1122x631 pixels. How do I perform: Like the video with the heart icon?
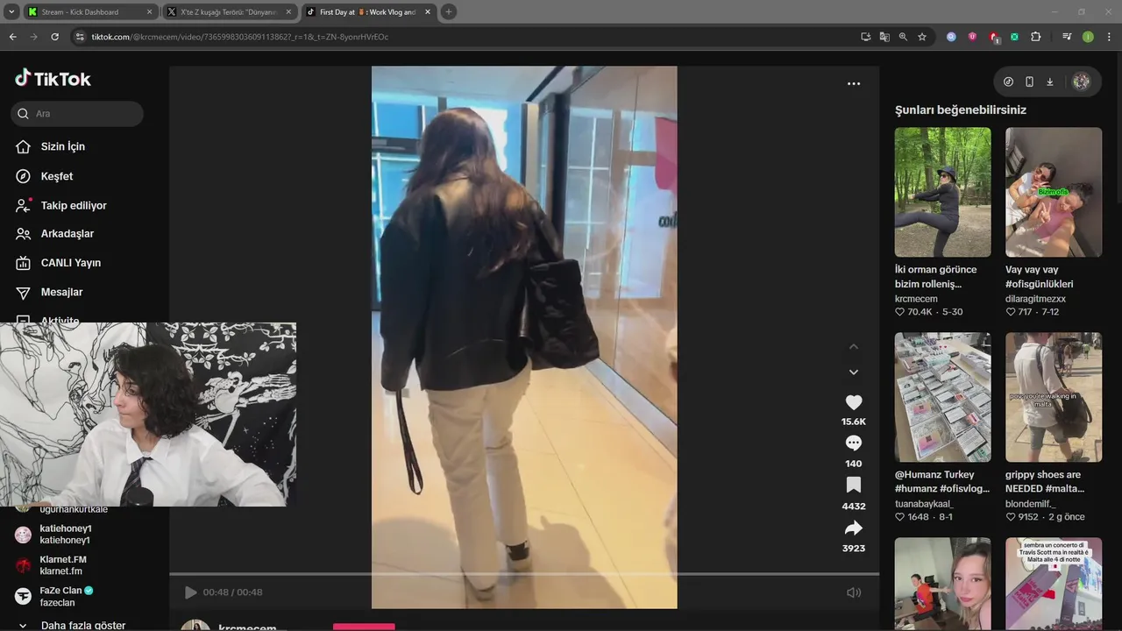tap(854, 402)
